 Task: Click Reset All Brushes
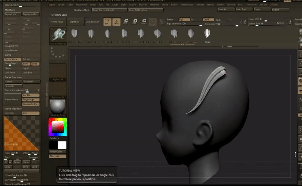pos(146,10)
